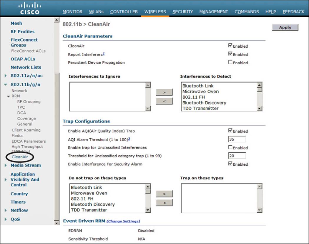The height and width of the screenshot is (244, 309).
Task: Toggle the CleanAir Enabled checkbox
Action: 230,46
